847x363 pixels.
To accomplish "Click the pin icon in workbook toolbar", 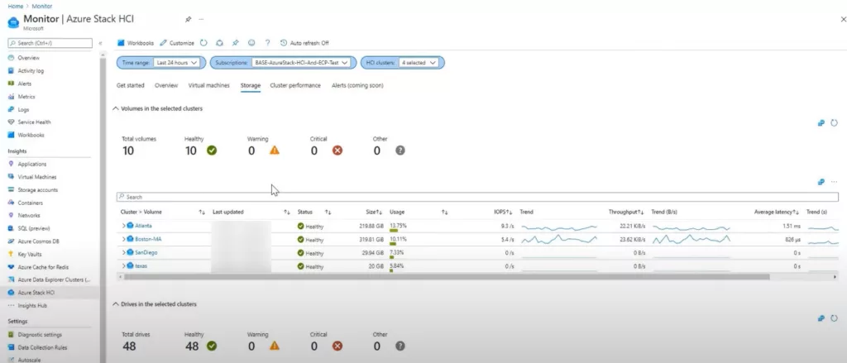I will 235,43.
